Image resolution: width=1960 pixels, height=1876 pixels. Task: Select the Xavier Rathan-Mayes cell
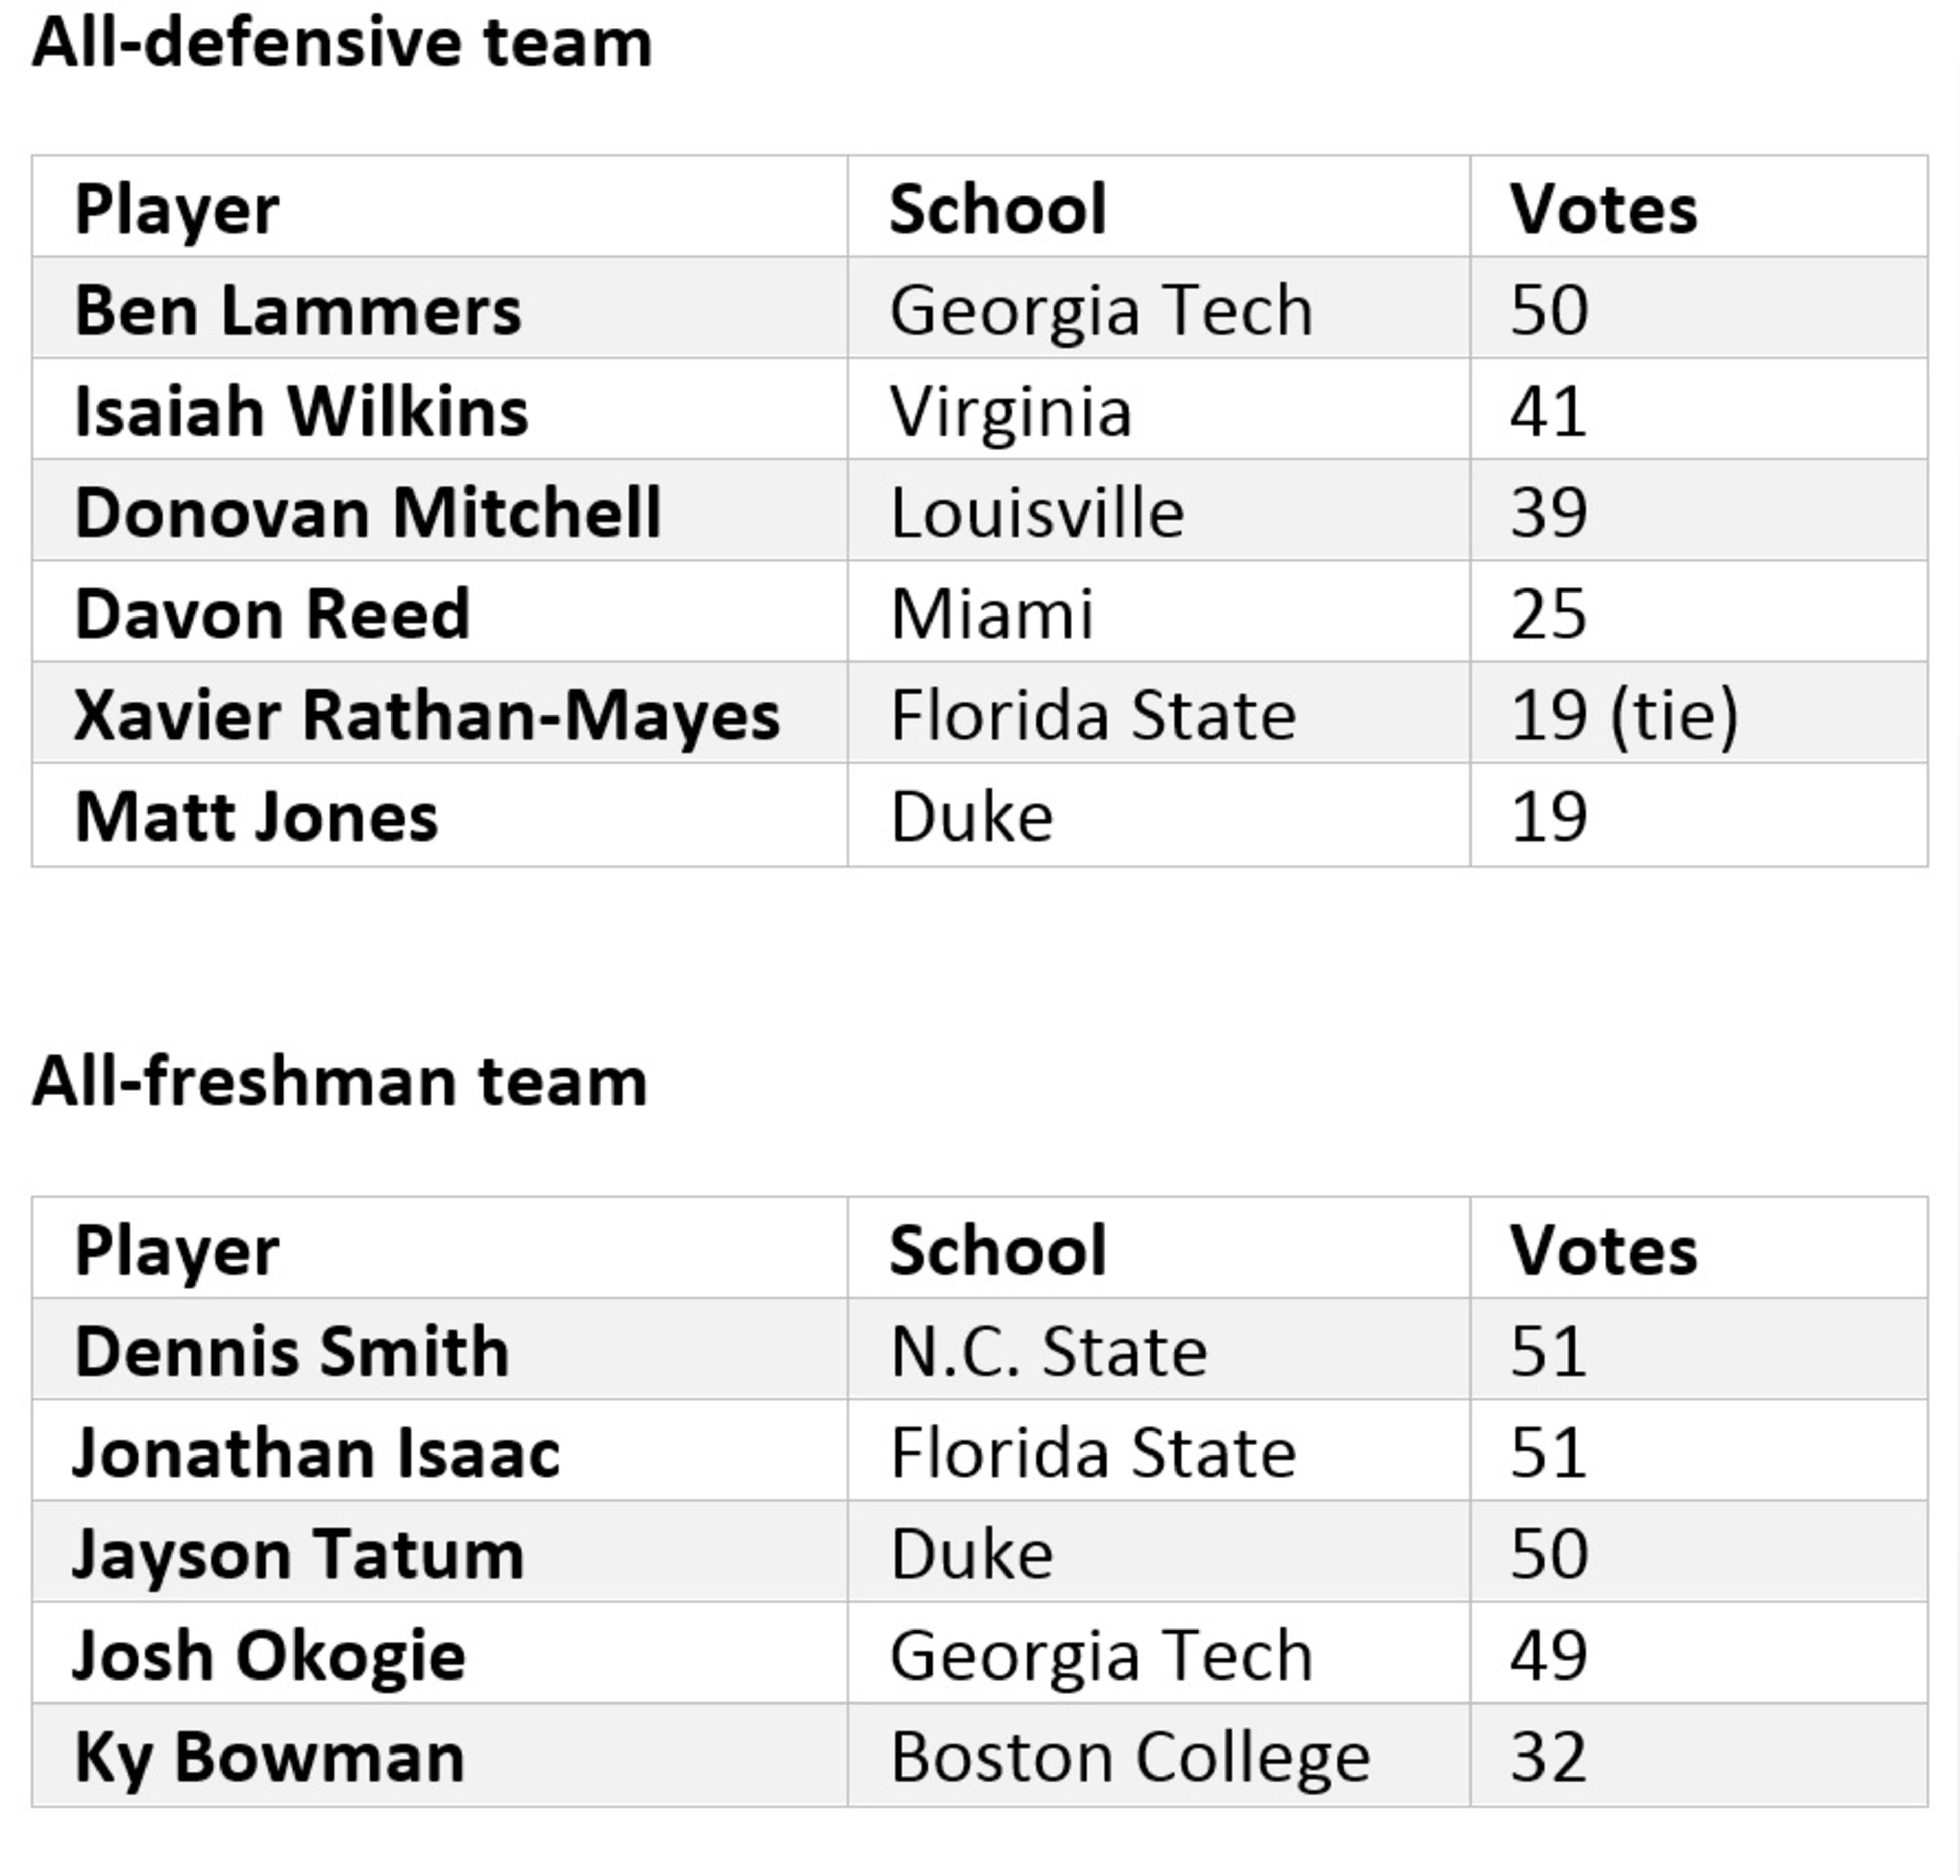coord(427,716)
